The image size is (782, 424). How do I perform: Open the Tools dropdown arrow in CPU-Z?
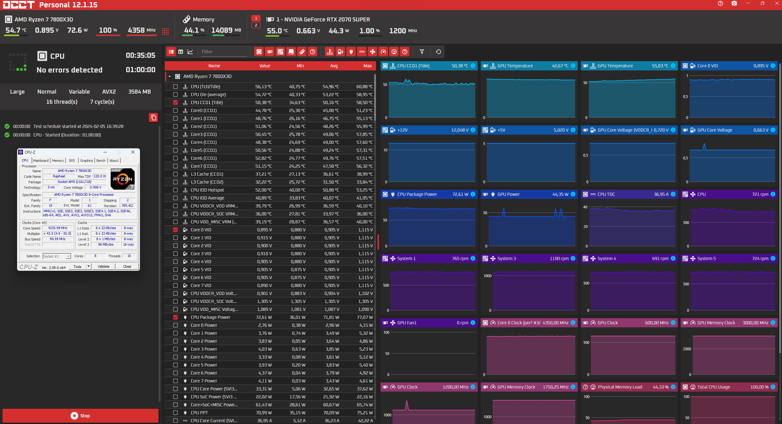tap(88, 266)
